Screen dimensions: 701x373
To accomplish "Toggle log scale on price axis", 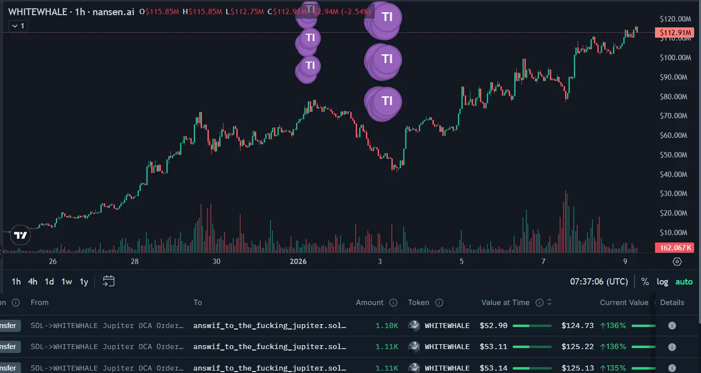I will [x=662, y=282].
